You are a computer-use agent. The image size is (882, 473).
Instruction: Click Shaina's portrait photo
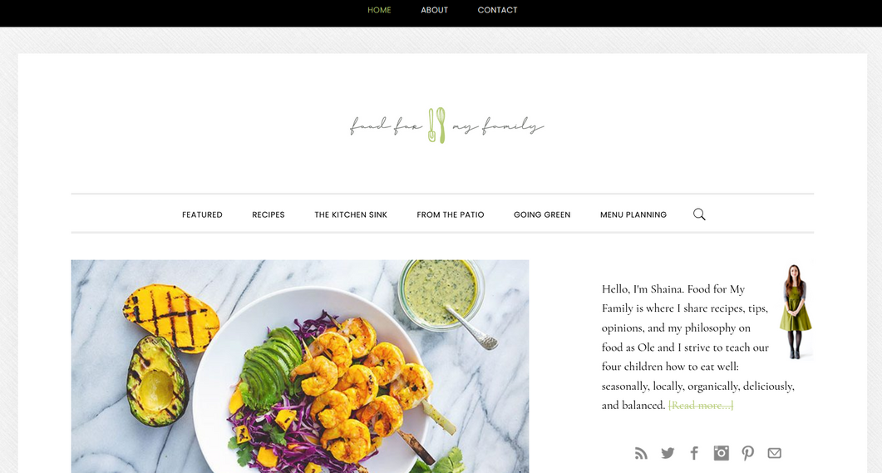[796, 311]
